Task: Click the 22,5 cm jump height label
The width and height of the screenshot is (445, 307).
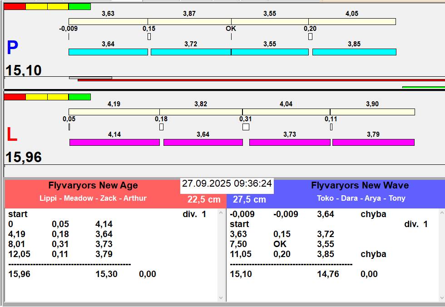Action: 204,199
